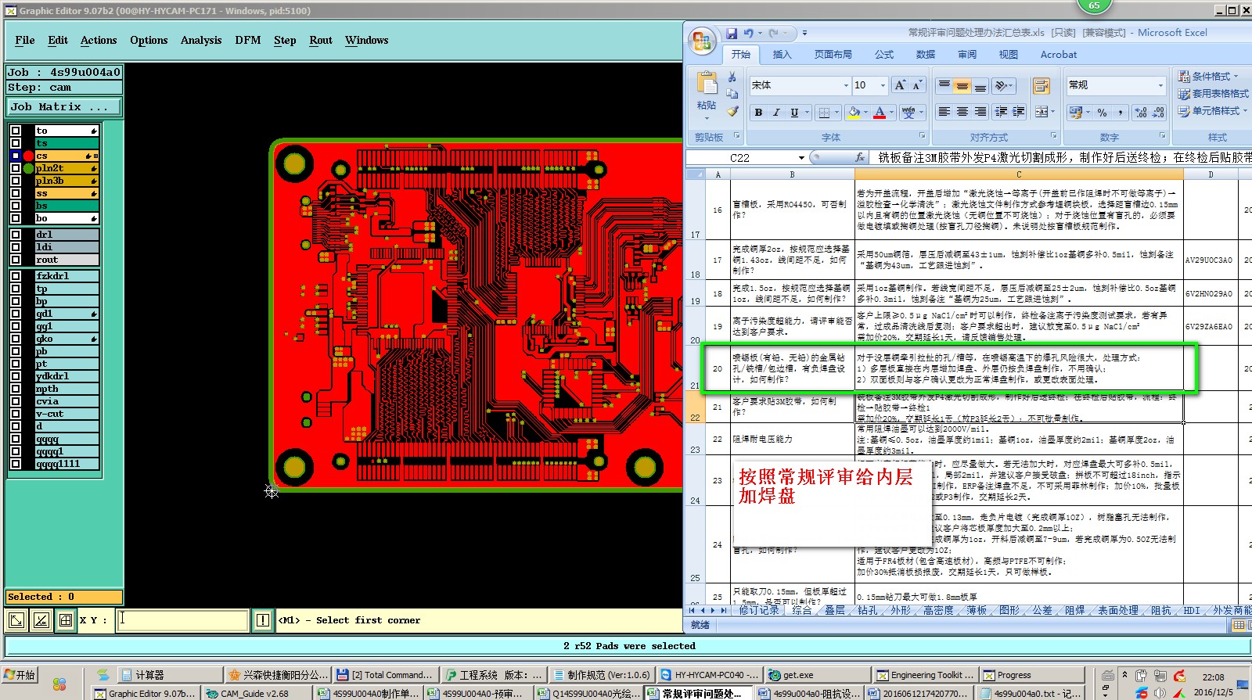This screenshot has height=700, width=1252.
Task: Click the fill color bucket icon
Action: pyautogui.click(x=854, y=113)
